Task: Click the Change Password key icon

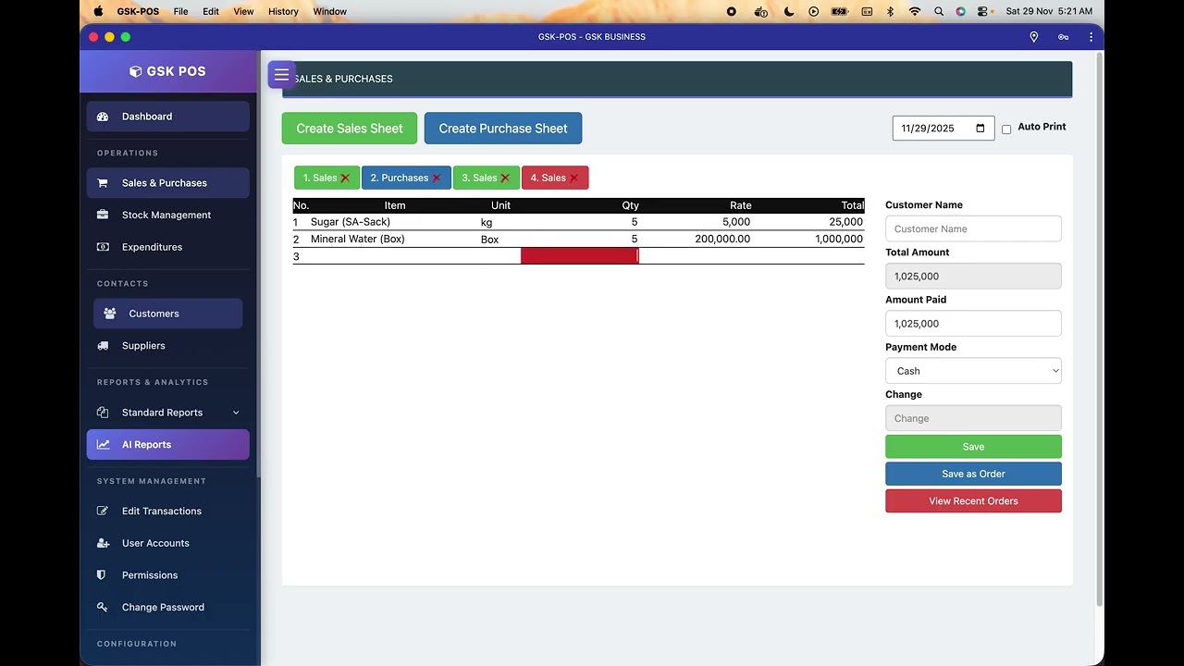Action: tap(103, 607)
